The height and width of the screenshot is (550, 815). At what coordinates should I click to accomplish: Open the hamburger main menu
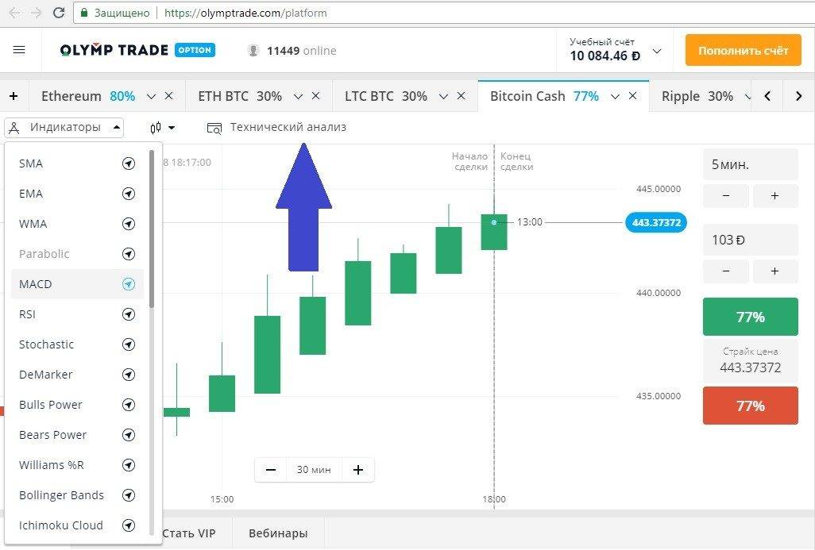pos(19,50)
